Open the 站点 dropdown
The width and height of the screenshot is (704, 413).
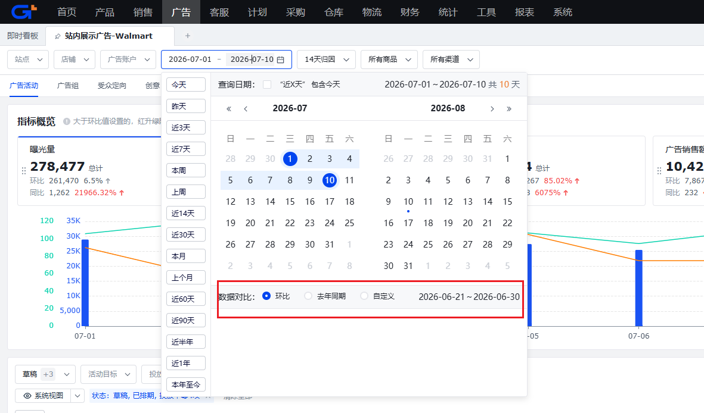pyautogui.click(x=28, y=60)
